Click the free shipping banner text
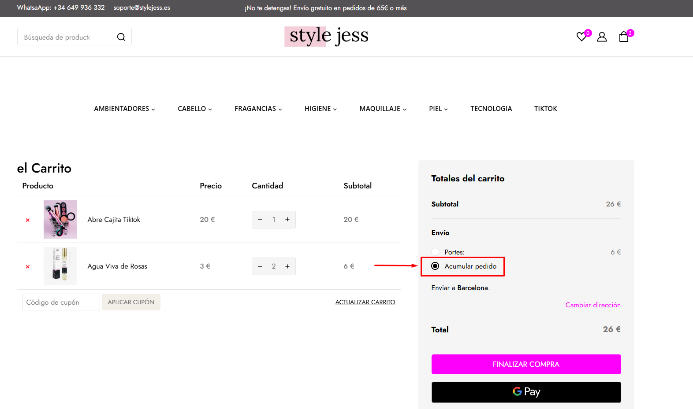This screenshot has width=693, height=409. pyautogui.click(x=326, y=8)
